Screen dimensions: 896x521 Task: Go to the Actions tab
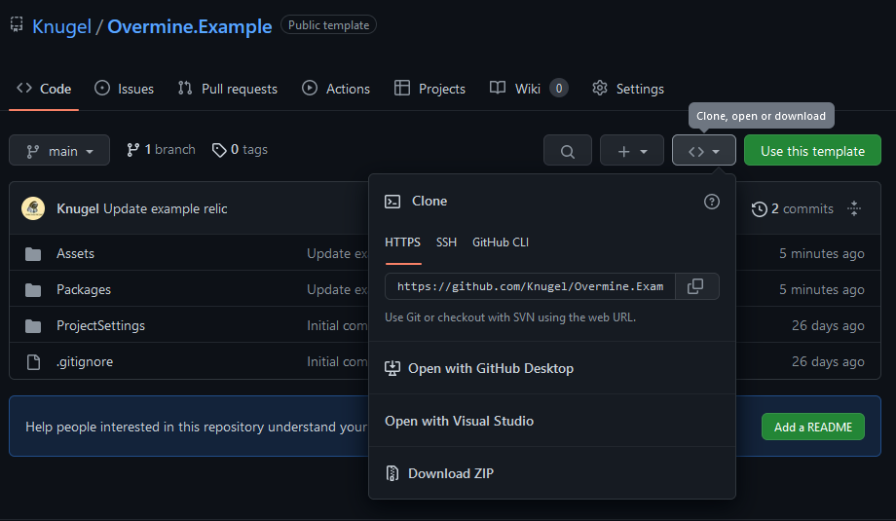pos(336,89)
